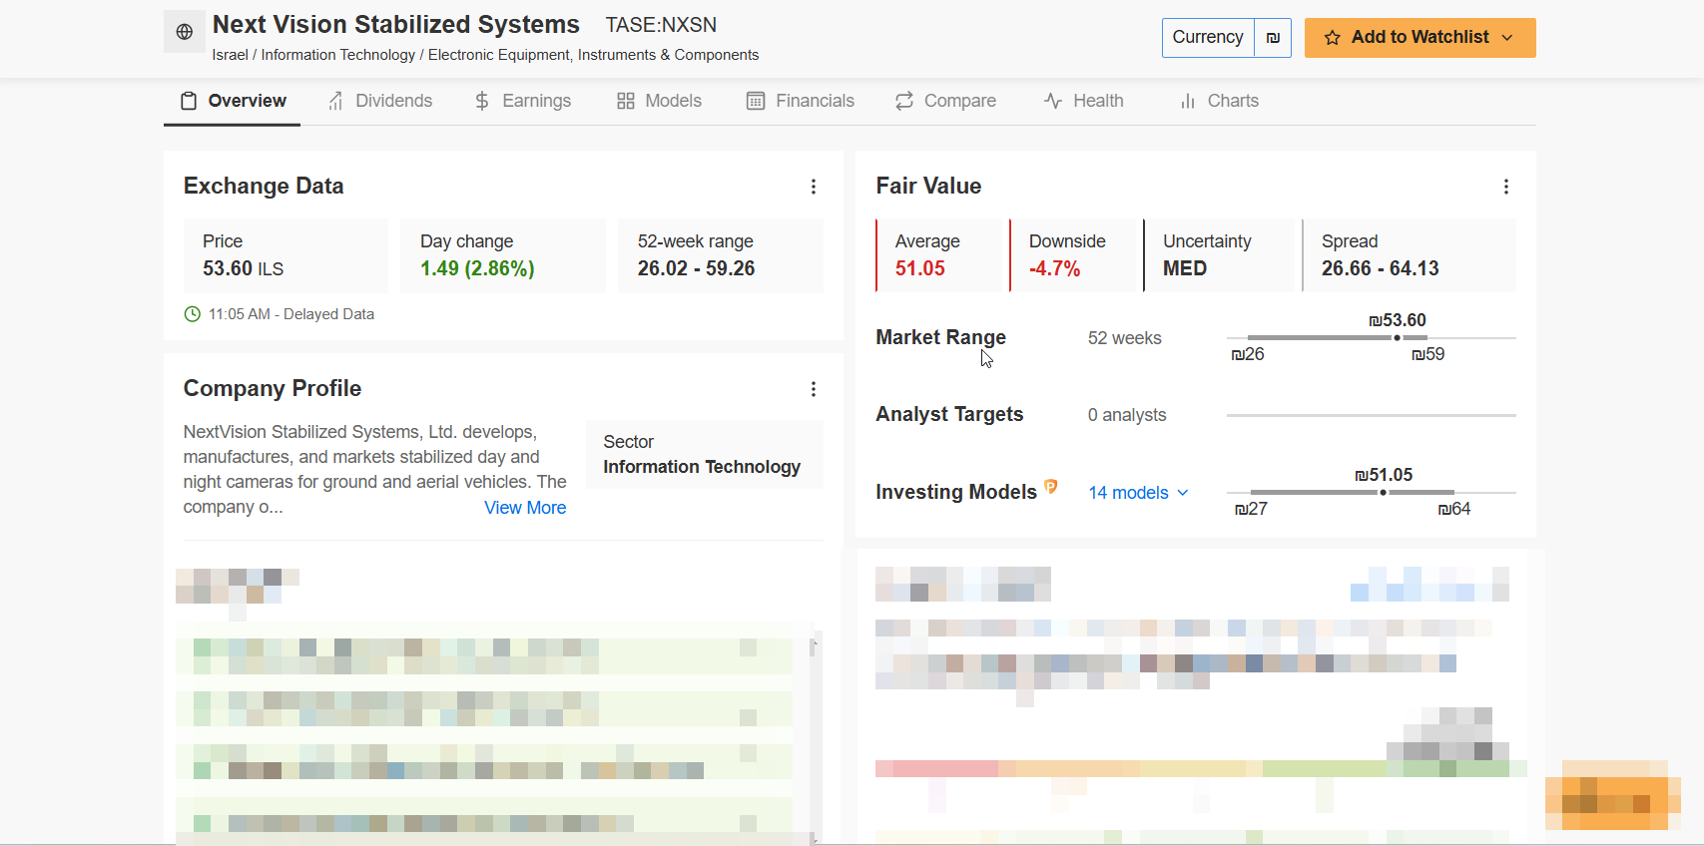Click the clipboard icon of Overview tab

pos(189,101)
